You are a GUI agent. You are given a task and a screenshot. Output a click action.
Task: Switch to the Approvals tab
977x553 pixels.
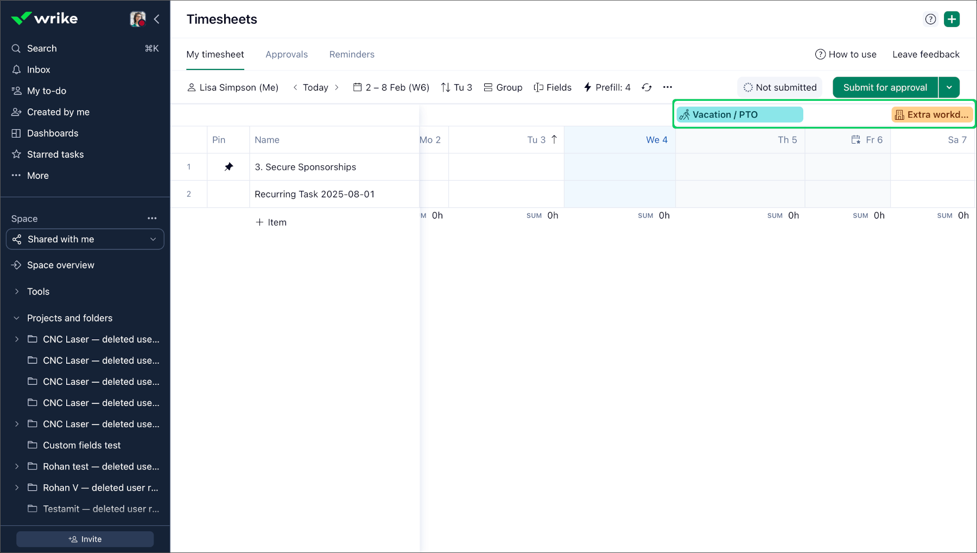286,54
